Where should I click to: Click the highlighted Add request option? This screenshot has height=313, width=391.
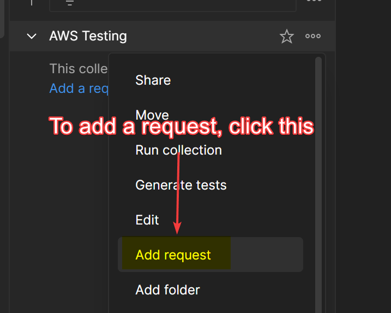173,255
